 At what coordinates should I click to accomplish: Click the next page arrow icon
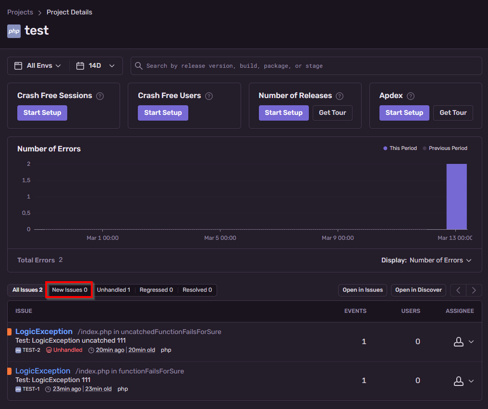(x=474, y=290)
